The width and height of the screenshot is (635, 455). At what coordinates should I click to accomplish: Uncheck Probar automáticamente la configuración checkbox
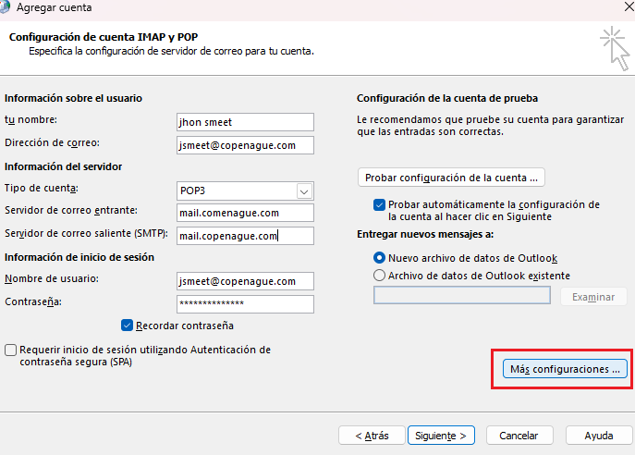coord(379,204)
